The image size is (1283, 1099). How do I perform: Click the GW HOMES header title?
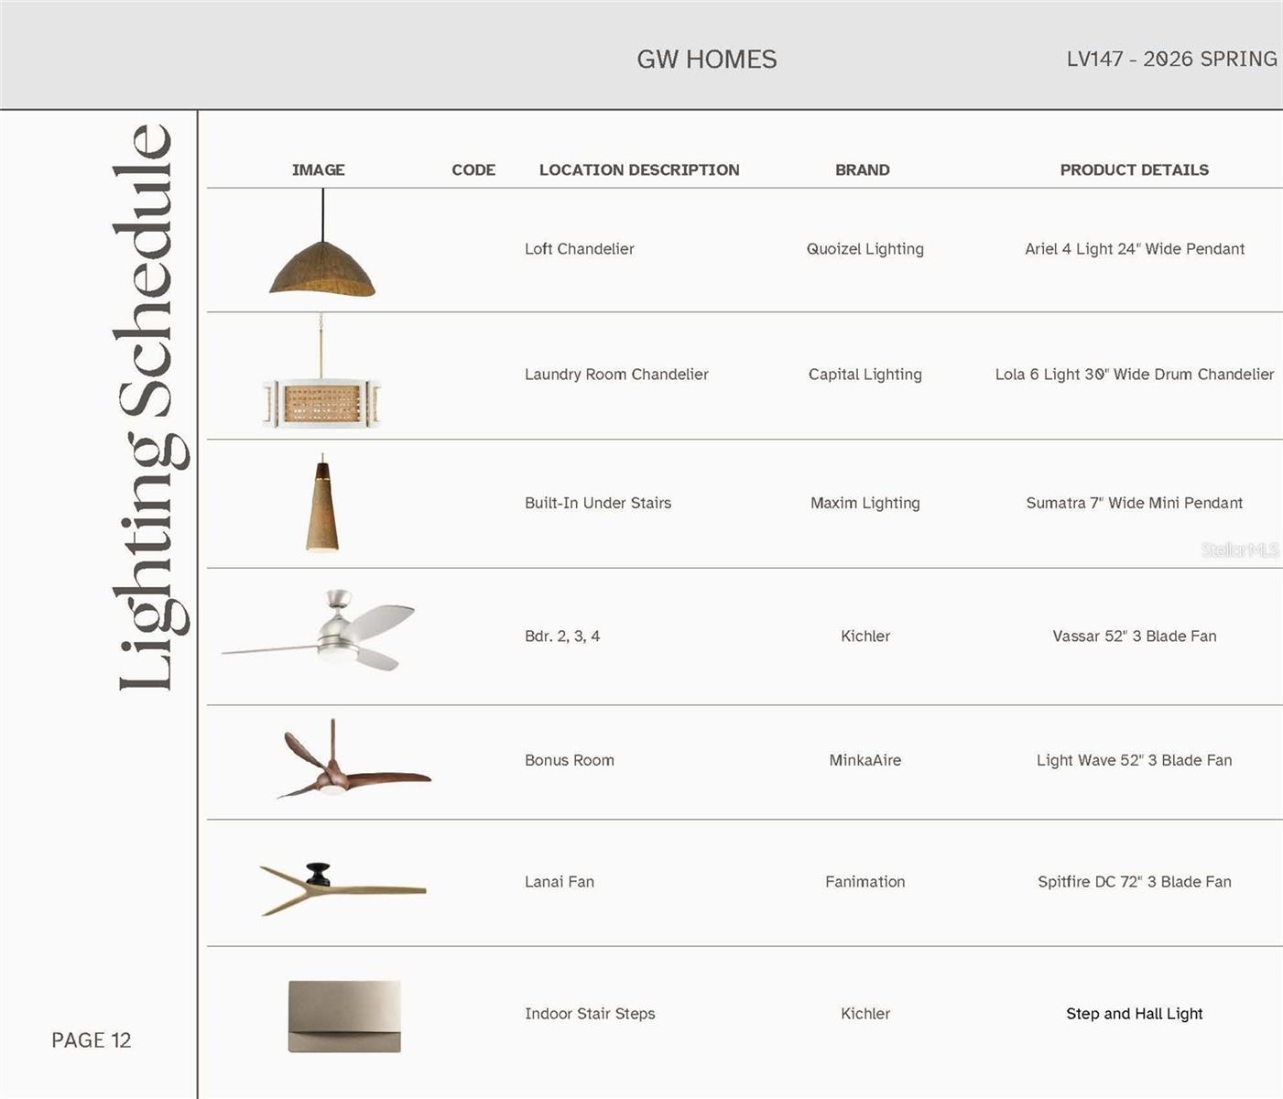coord(706,60)
